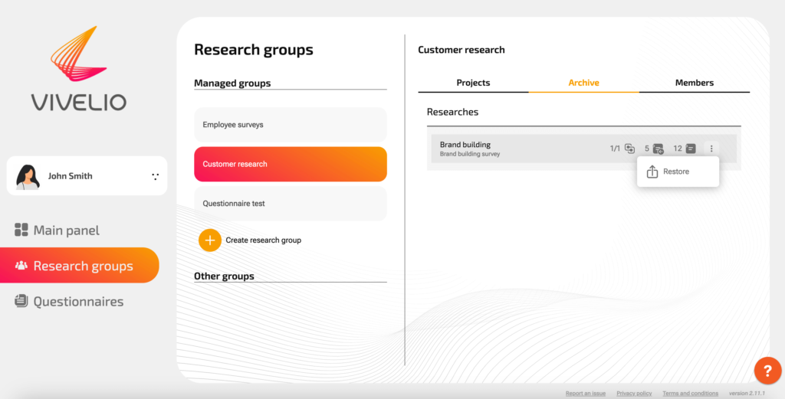Select the Employee surveys group
This screenshot has width=785, height=399.
(291, 125)
